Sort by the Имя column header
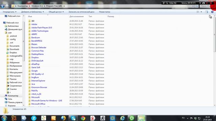Image resolution: width=216 pixels, height=121 pixels. point(30,16)
